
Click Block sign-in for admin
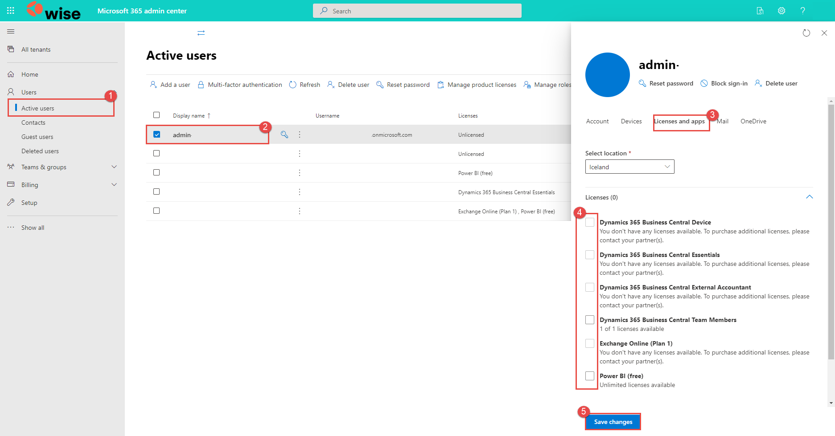click(x=724, y=83)
